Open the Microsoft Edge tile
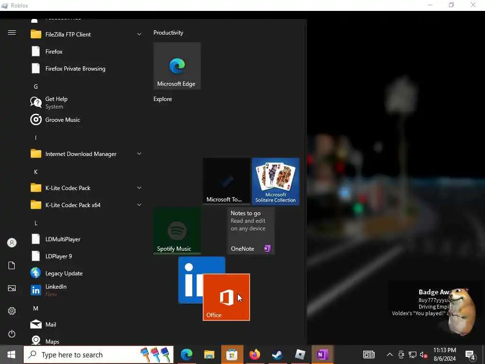The width and height of the screenshot is (485, 364). [177, 66]
